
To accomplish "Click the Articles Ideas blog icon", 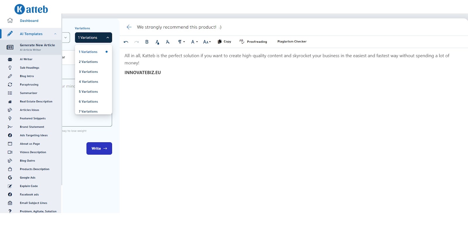I will point(10,110).
